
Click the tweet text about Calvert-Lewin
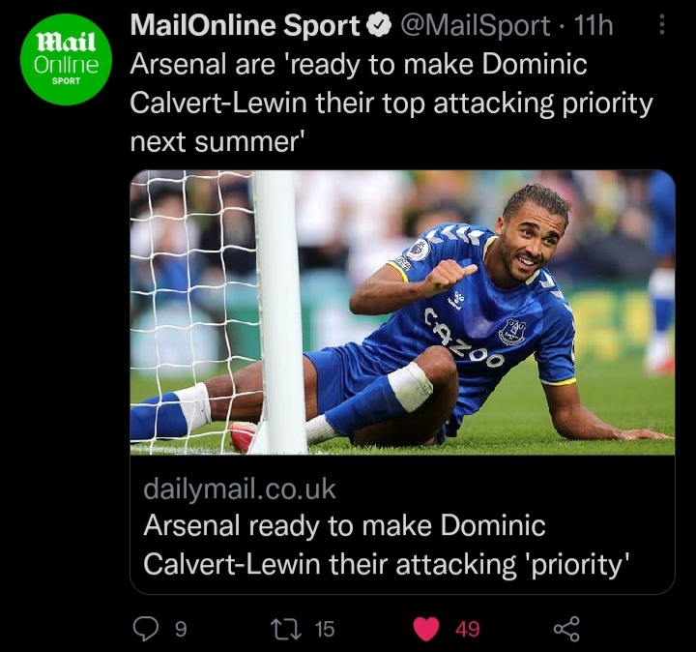pos(391,103)
